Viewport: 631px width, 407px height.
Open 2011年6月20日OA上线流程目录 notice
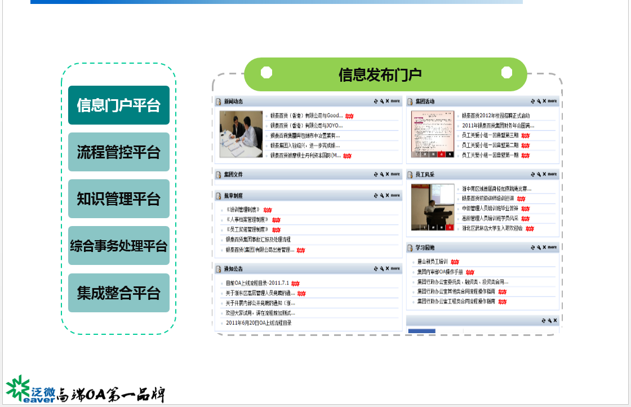pos(259,323)
